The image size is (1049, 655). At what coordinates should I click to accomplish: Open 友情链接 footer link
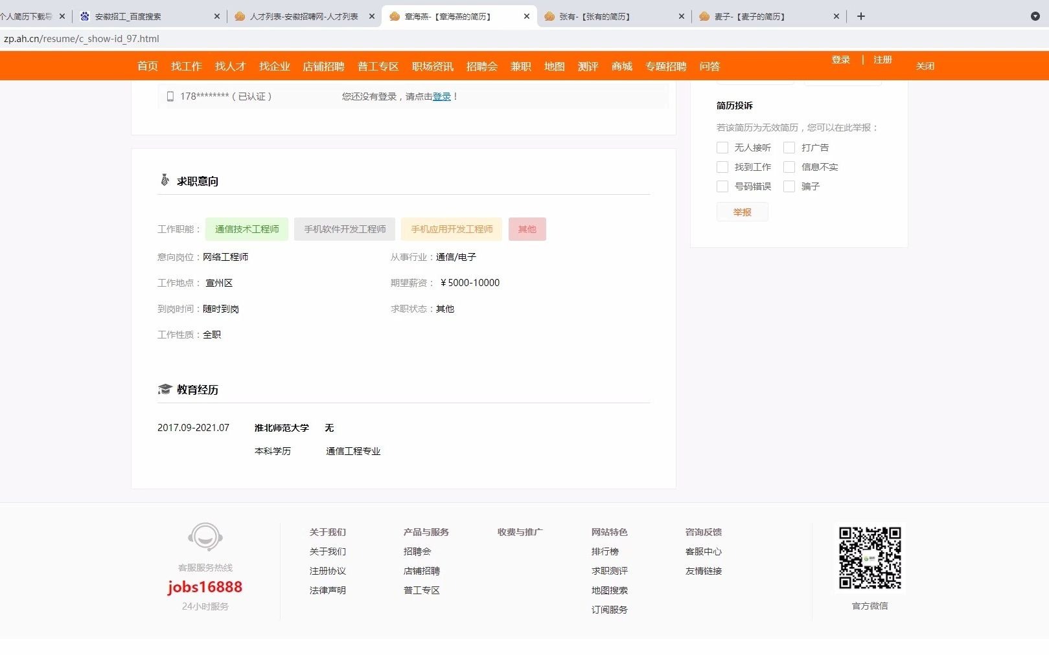[x=704, y=571]
